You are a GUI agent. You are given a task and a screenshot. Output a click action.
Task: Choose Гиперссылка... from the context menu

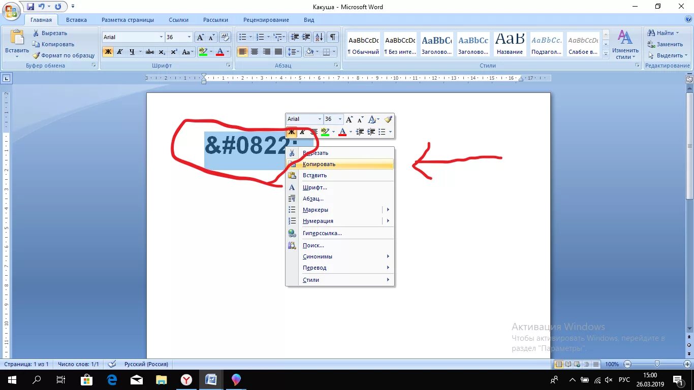pos(340,233)
